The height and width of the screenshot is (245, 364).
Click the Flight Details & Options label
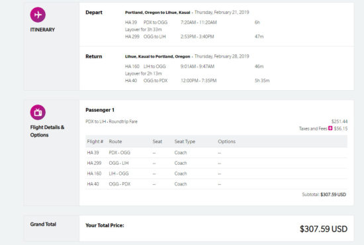(x=47, y=131)
